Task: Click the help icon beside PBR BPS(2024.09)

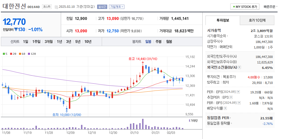Action: 239,103
